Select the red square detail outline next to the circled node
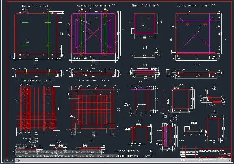The image size is (234, 164). (x=180, y=99)
